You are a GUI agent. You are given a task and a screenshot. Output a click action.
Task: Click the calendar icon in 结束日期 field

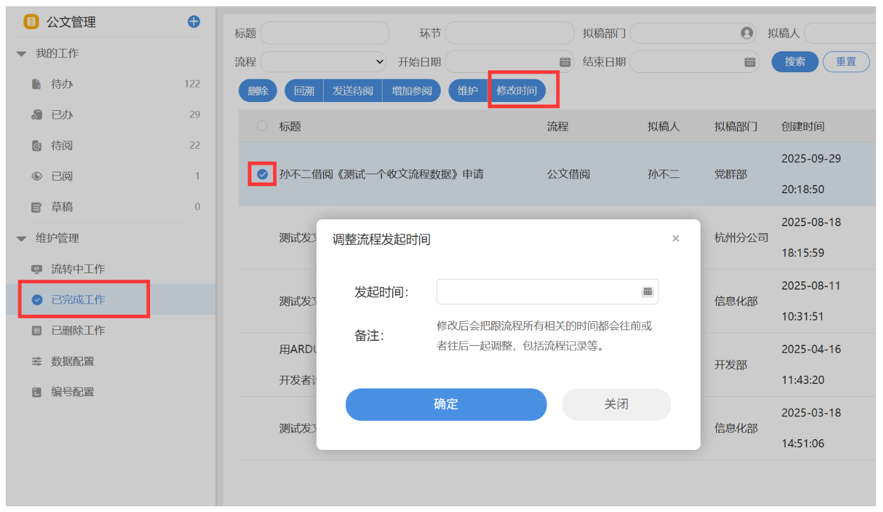pos(750,61)
